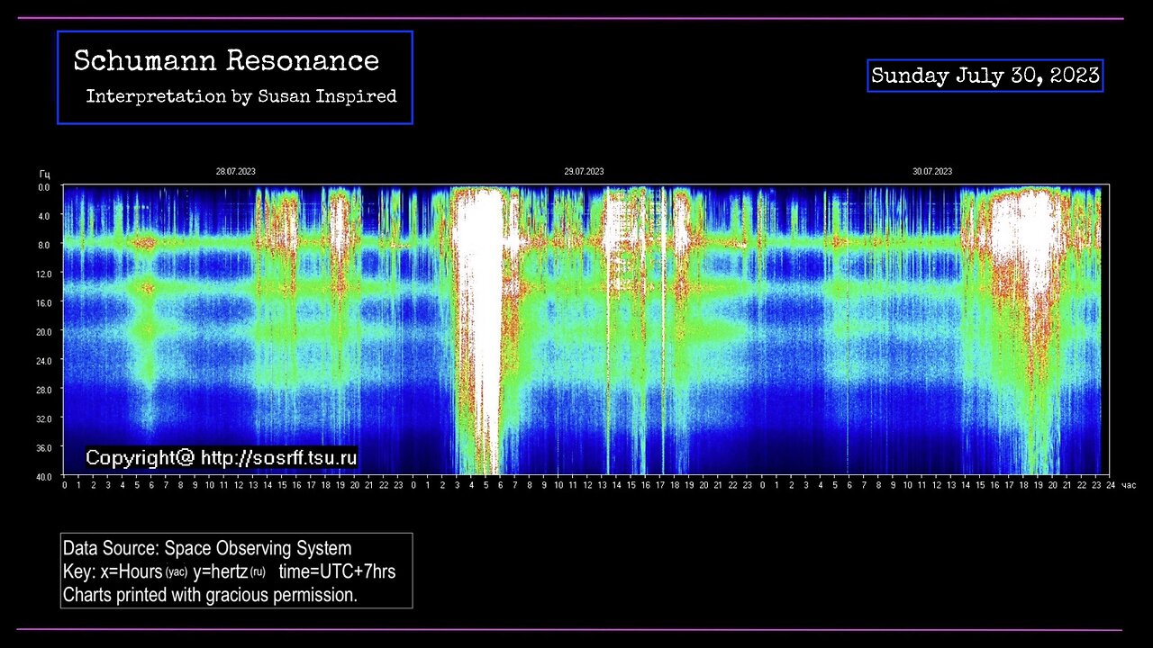
Task: Click the "32.0" y-axis value
Action: point(44,418)
